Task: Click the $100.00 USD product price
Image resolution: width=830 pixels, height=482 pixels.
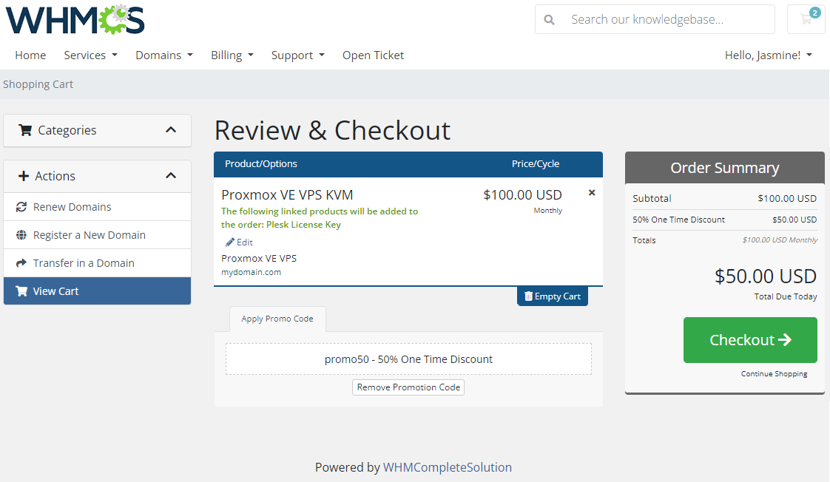Action: 522,194
